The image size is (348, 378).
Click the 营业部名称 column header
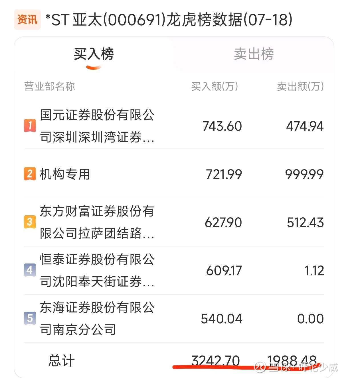(x=50, y=86)
